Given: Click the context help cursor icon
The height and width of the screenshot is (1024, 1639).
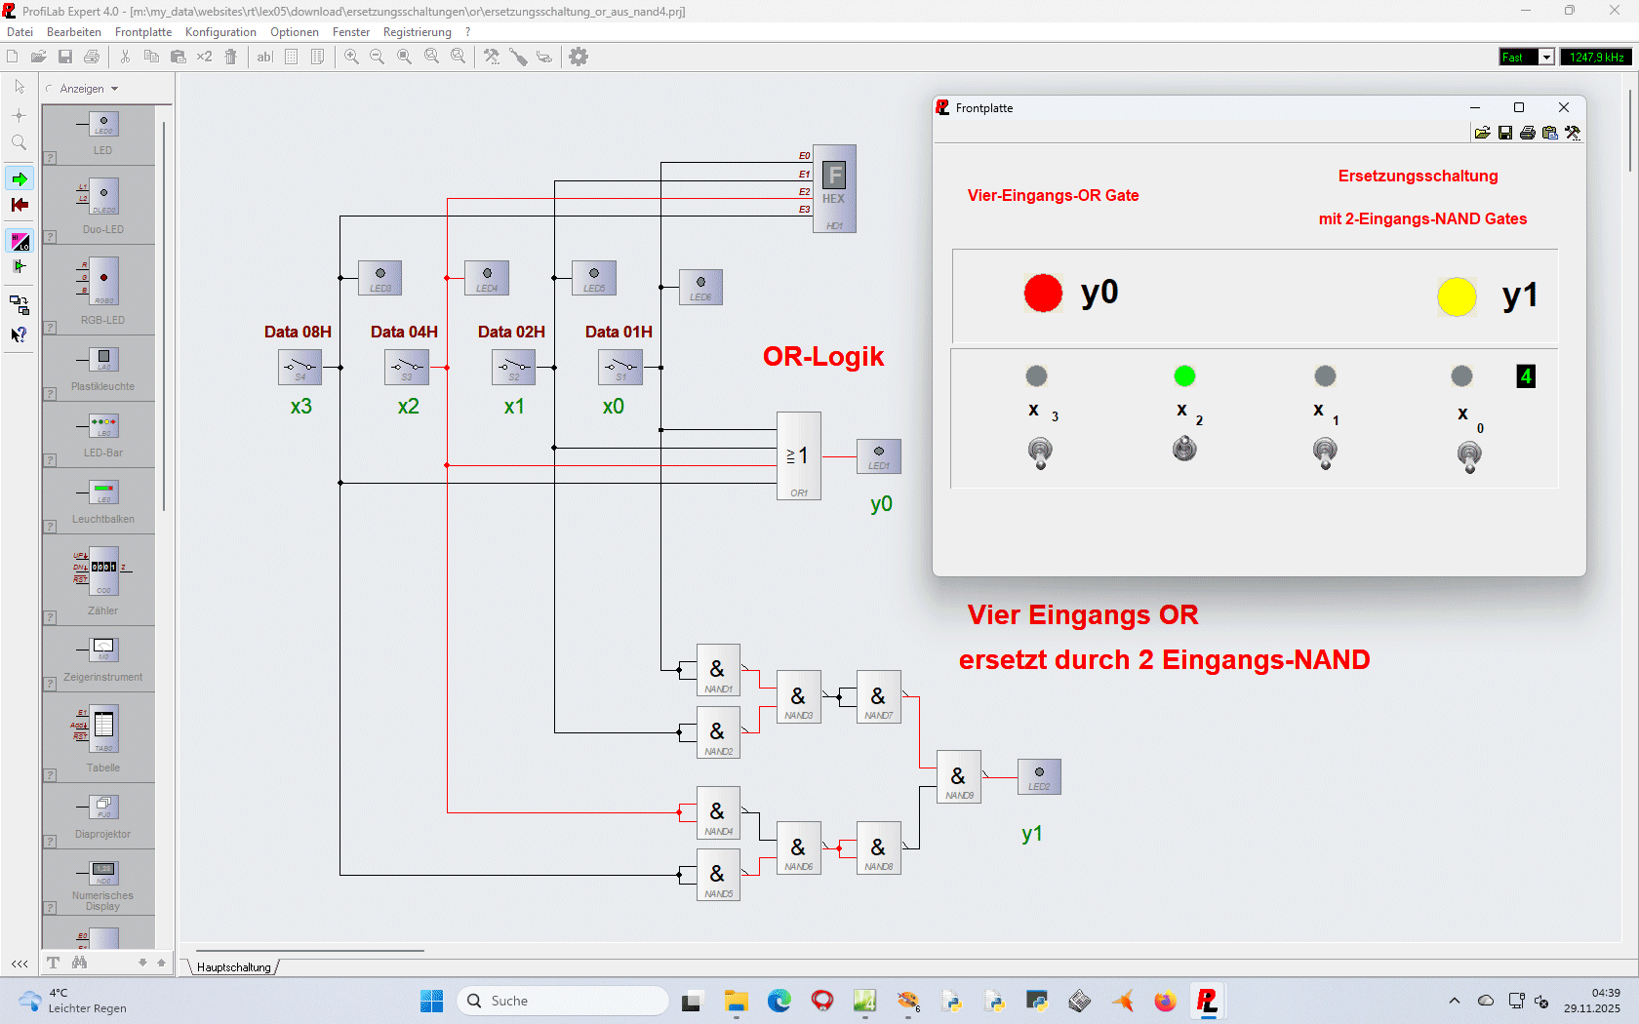Looking at the screenshot, I should coord(20,335).
